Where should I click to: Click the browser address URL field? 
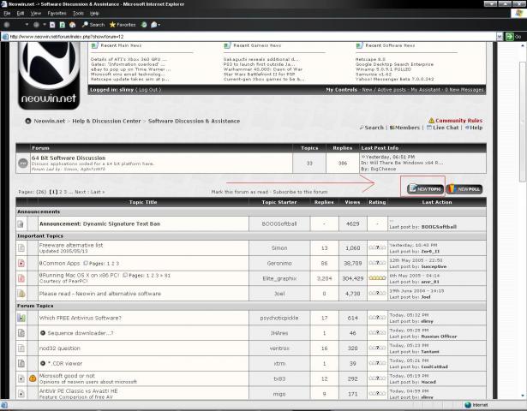click(252, 37)
